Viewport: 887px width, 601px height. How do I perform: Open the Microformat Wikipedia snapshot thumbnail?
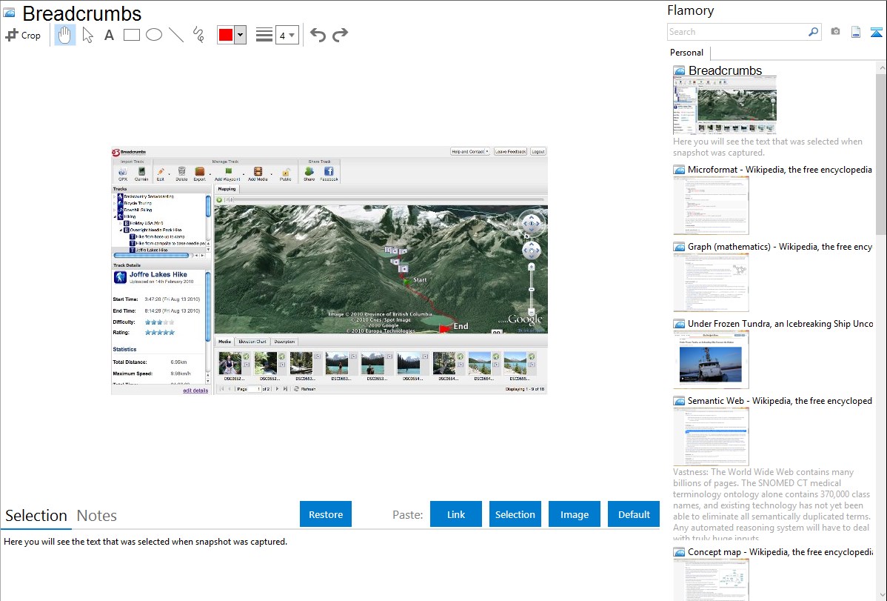(x=711, y=205)
